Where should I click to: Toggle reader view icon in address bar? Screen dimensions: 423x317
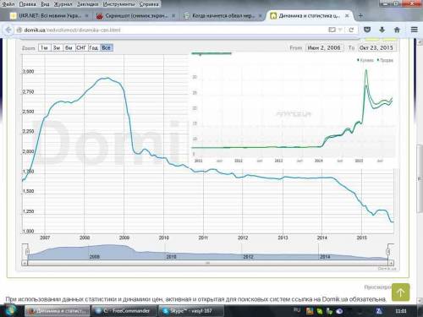click(332, 30)
